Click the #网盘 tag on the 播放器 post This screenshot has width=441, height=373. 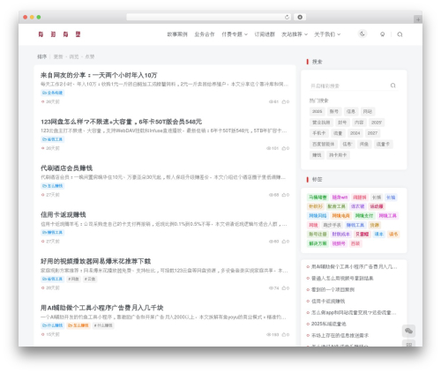[73, 279]
